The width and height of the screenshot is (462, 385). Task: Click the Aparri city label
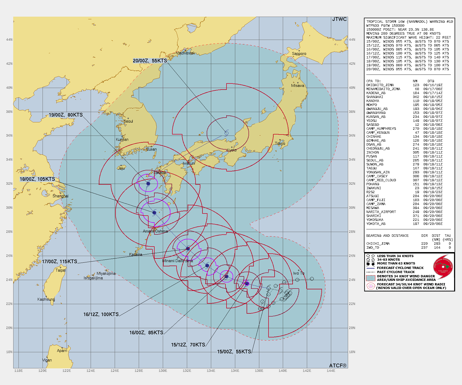[x=62, y=351]
